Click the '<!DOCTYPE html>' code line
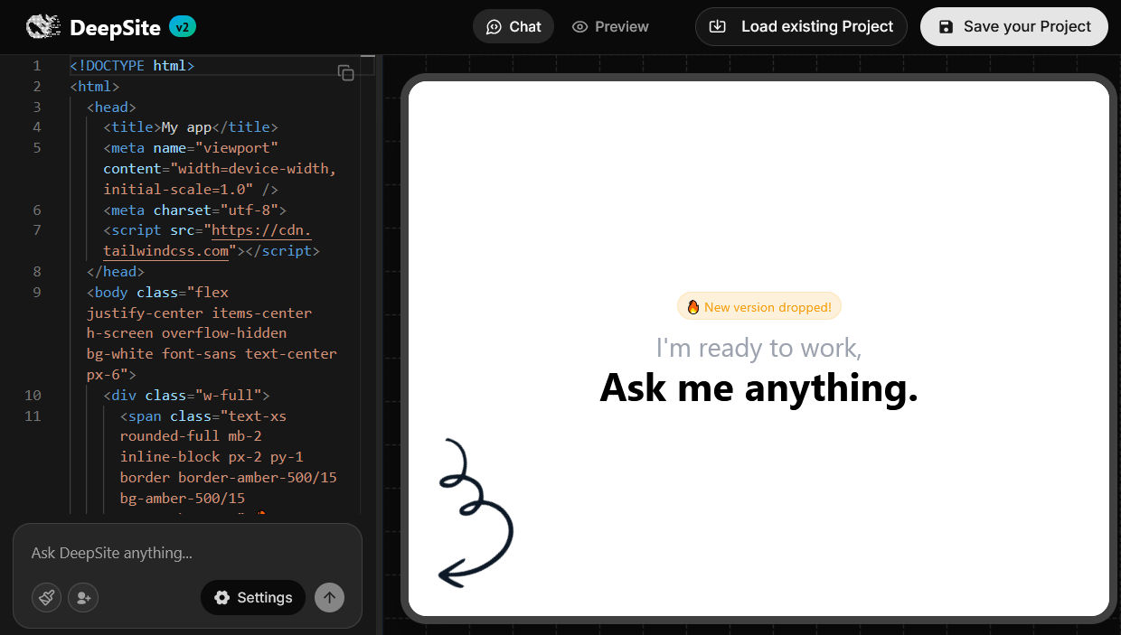This screenshot has width=1121, height=635. point(132,66)
